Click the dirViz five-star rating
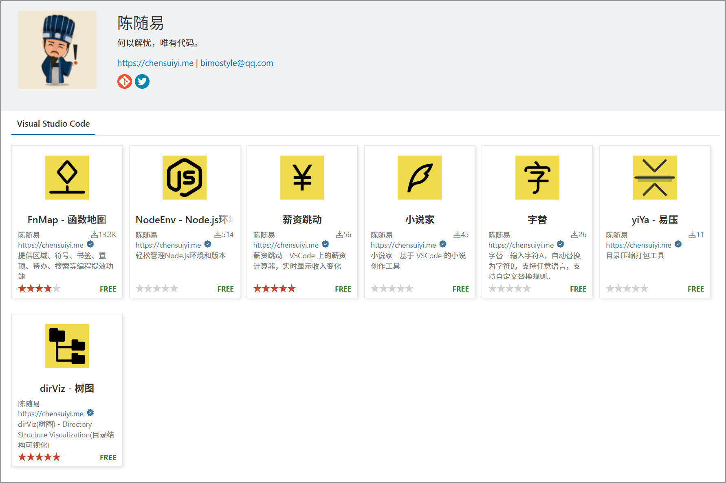 pyautogui.click(x=40, y=457)
